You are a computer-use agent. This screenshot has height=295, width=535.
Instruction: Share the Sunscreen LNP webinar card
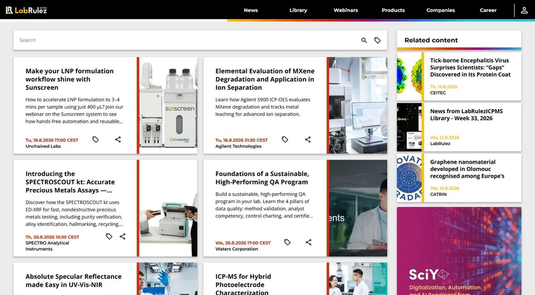pos(117,139)
